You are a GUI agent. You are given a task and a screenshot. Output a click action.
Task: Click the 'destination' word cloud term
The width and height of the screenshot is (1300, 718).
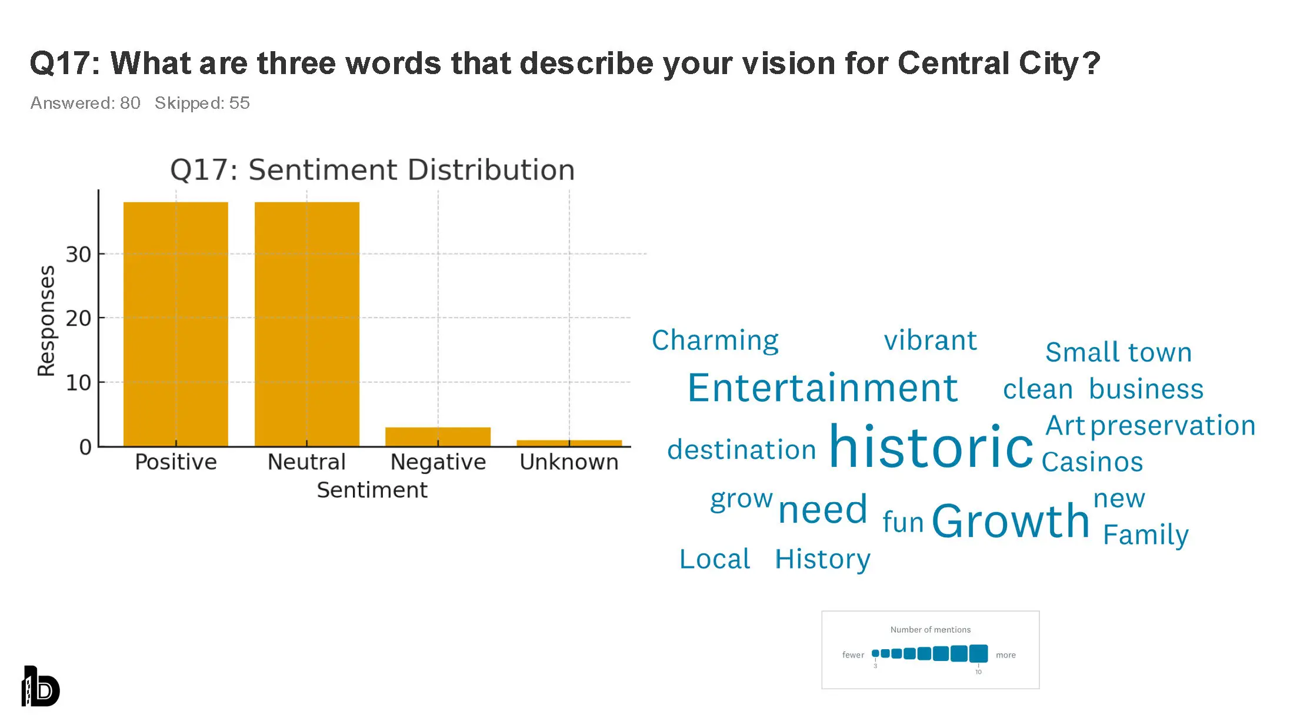click(x=741, y=450)
